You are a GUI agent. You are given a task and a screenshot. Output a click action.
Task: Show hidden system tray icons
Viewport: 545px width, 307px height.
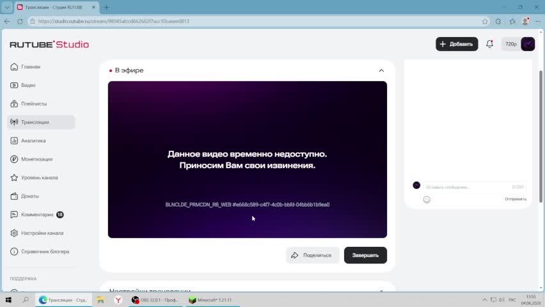(x=484, y=300)
